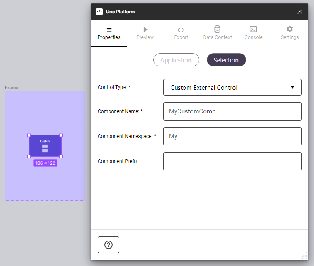314x266 pixels.
Task: Open the Export tab
Action: tap(181, 34)
